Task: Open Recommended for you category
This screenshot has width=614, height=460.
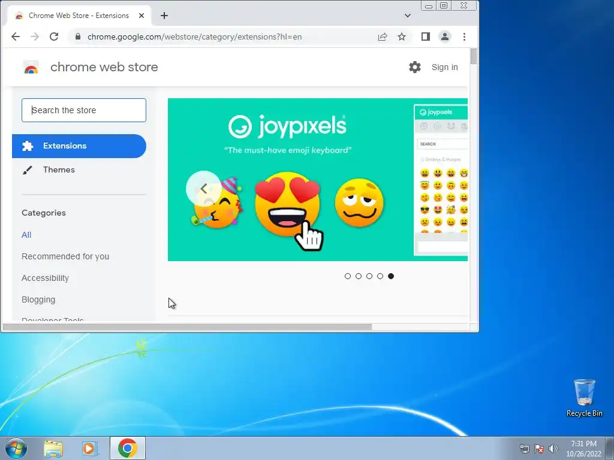Action: 65,256
